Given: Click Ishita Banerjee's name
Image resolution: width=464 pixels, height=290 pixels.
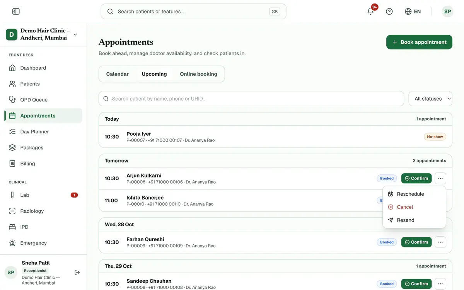Looking at the screenshot, I should pos(145,198).
